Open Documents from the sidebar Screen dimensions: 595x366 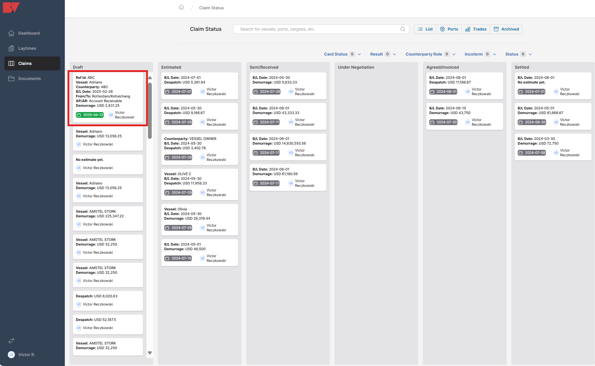pos(29,79)
